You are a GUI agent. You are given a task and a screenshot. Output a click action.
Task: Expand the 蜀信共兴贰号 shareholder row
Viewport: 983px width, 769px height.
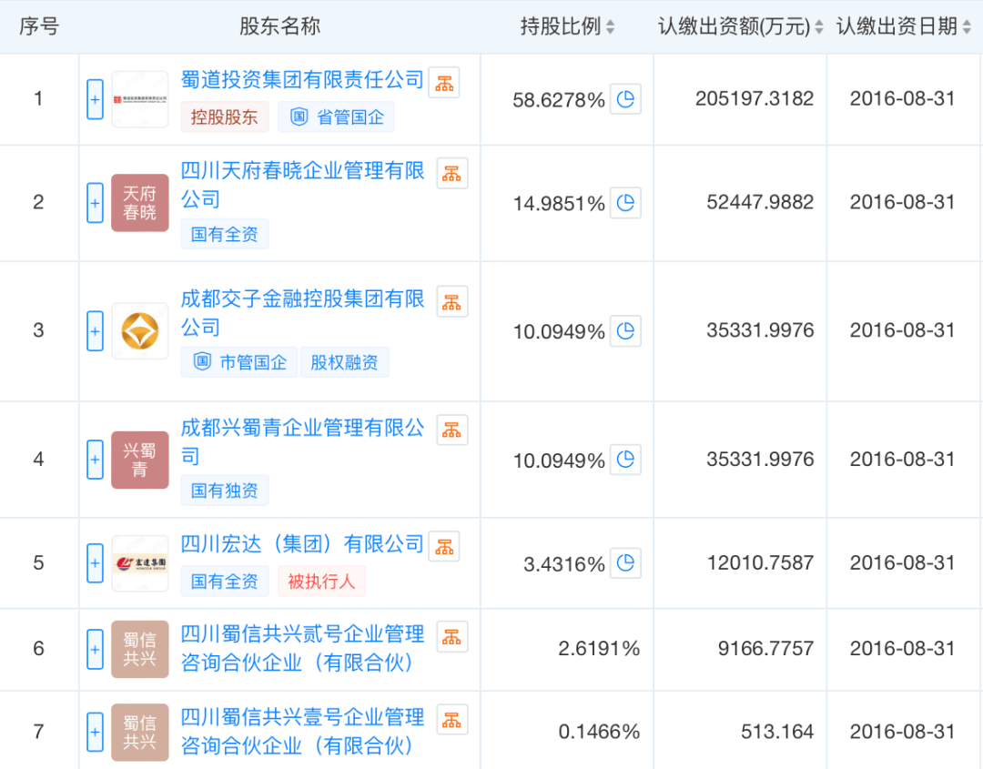[x=95, y=650]
